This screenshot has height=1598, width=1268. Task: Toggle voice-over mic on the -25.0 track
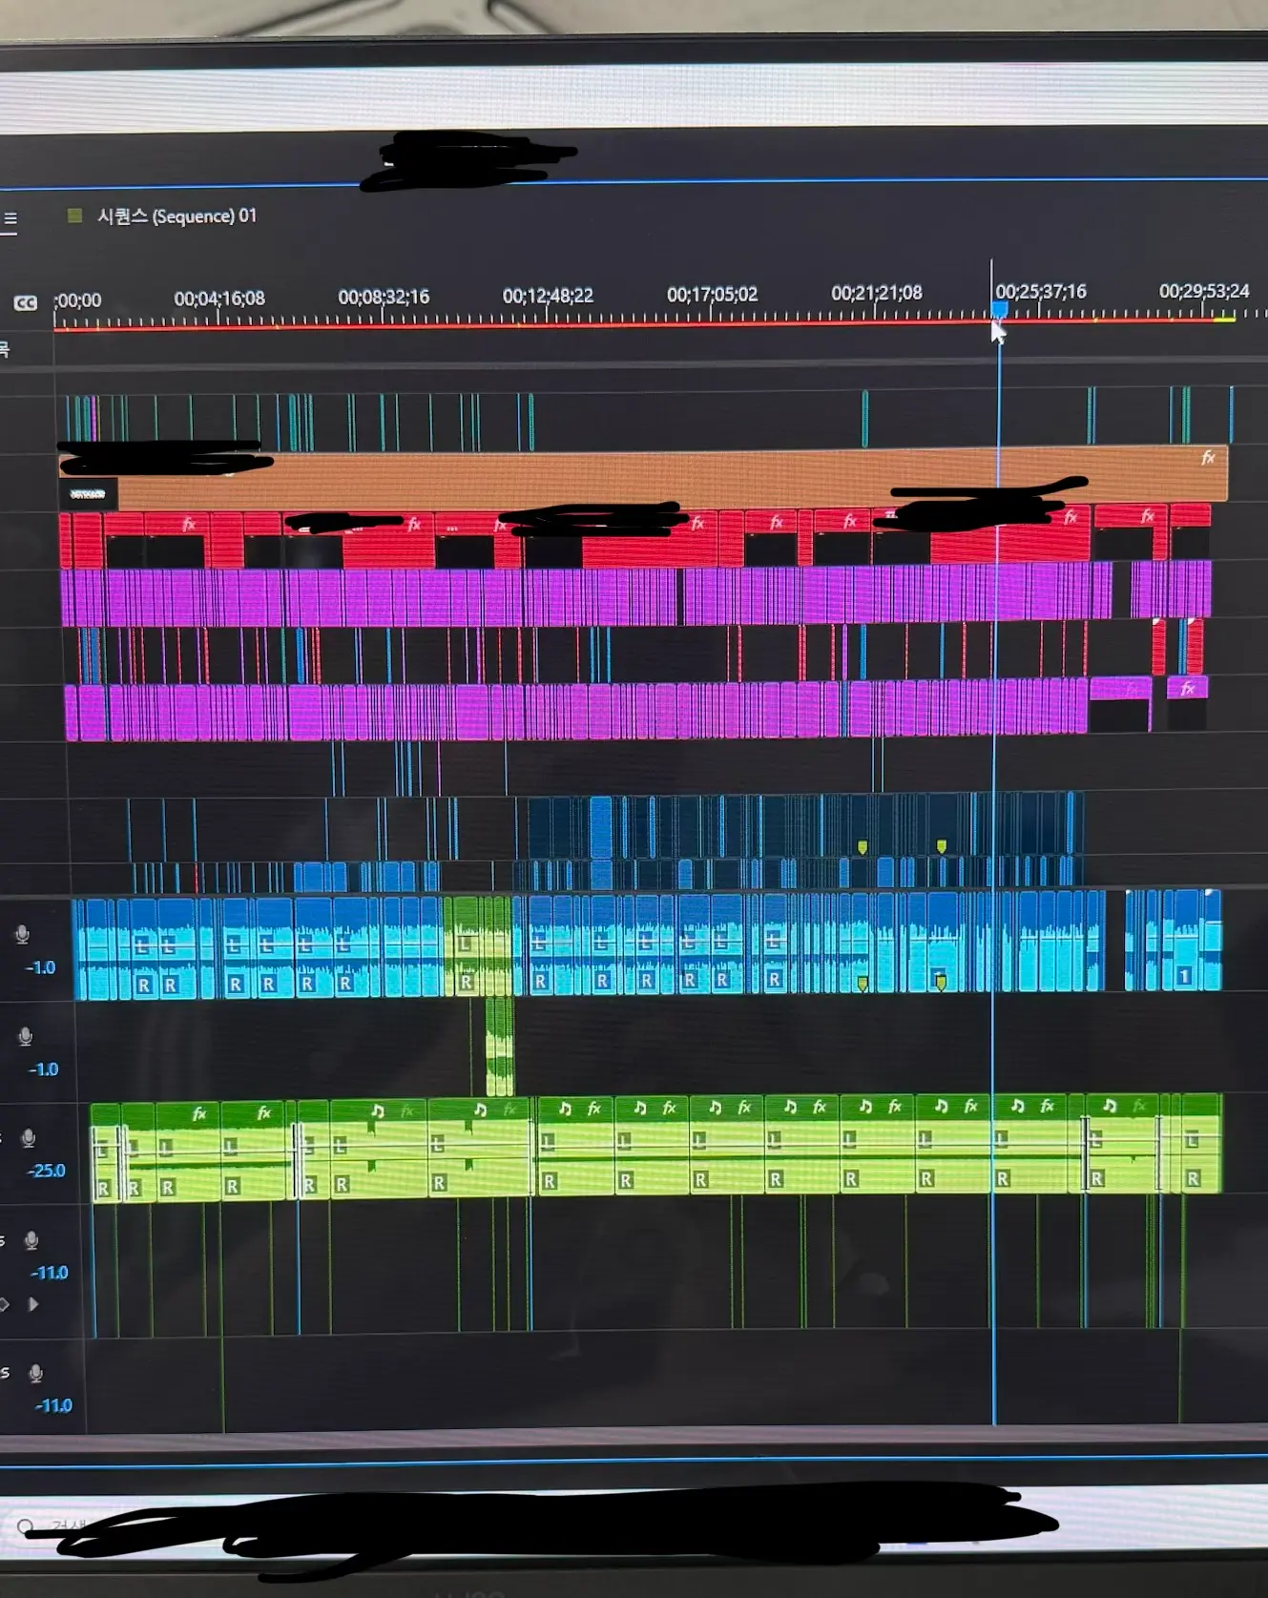pos(29,1138)
